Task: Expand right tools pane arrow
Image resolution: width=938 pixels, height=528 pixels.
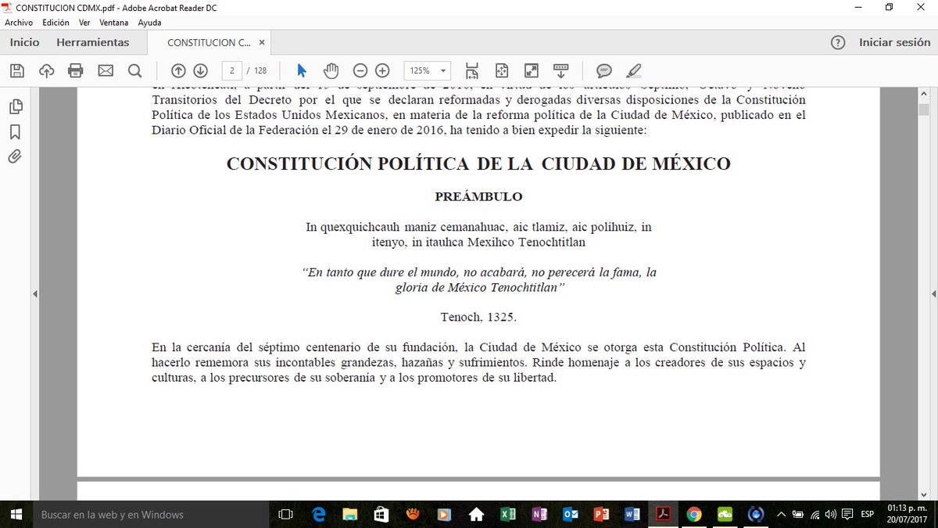Action: [x=933, y=294]
